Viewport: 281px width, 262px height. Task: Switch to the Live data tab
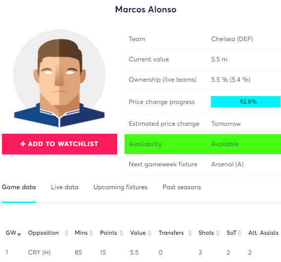(65, 187)
